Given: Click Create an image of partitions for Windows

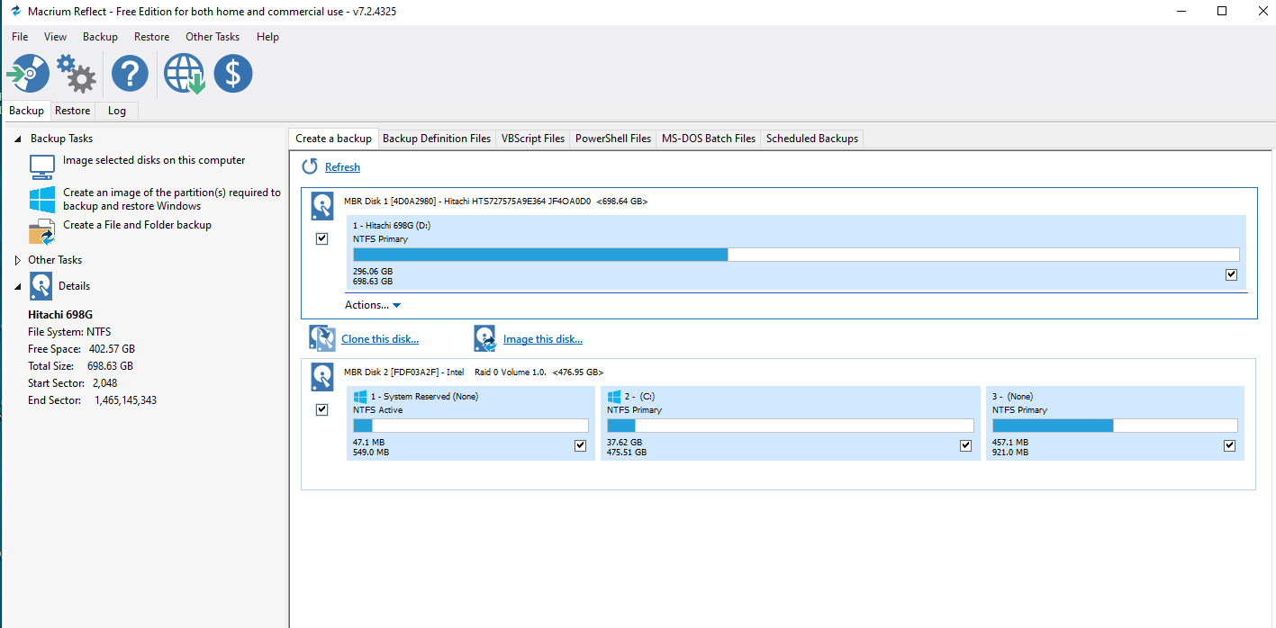Looking at the screenshot, I should pyautogui.click(x=172, y=199).
